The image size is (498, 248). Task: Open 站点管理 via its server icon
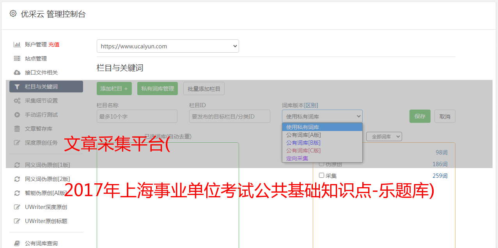pos(17,58)
